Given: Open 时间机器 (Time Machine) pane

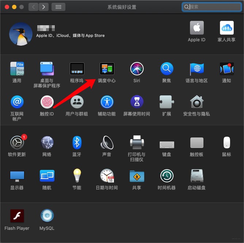Looking at the screenshot, I should tap(167, 176).
